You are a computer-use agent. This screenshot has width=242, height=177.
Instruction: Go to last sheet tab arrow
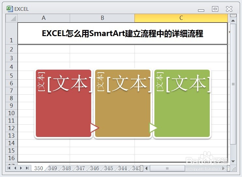coord(27,168)
